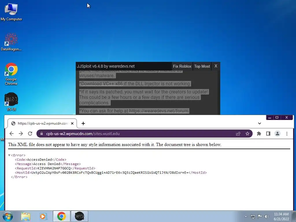
Task: Click the RequestId value KZEVHN42N4P7GGCQ
Action: pyautogui.click(x=54, y=168)
